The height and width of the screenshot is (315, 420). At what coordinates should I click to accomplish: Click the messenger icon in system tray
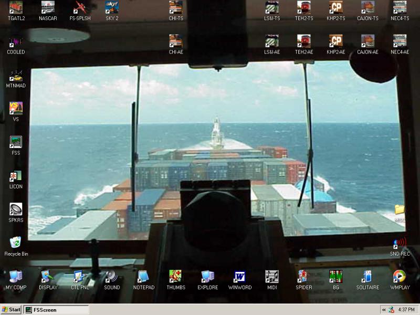pos(391,310)
